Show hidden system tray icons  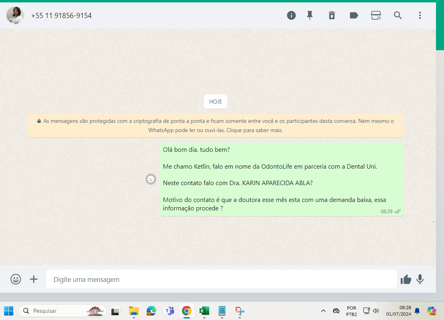(x=323, y=311)
